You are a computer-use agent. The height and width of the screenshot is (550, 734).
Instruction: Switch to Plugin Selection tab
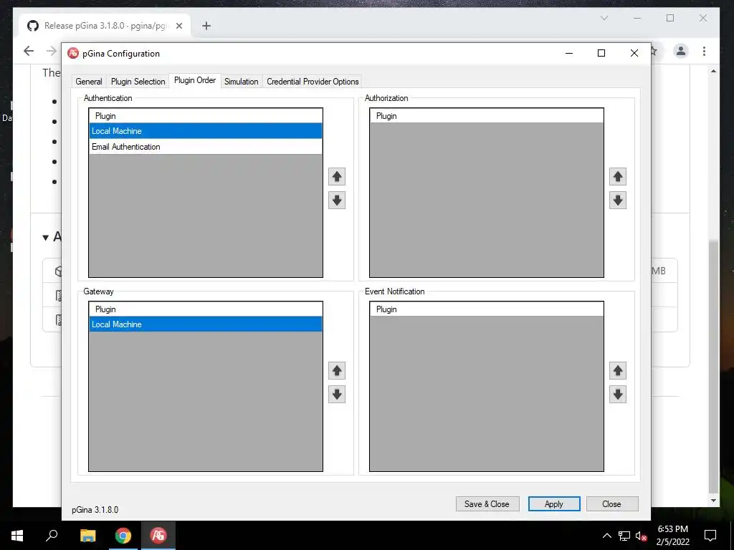[138, 82]
